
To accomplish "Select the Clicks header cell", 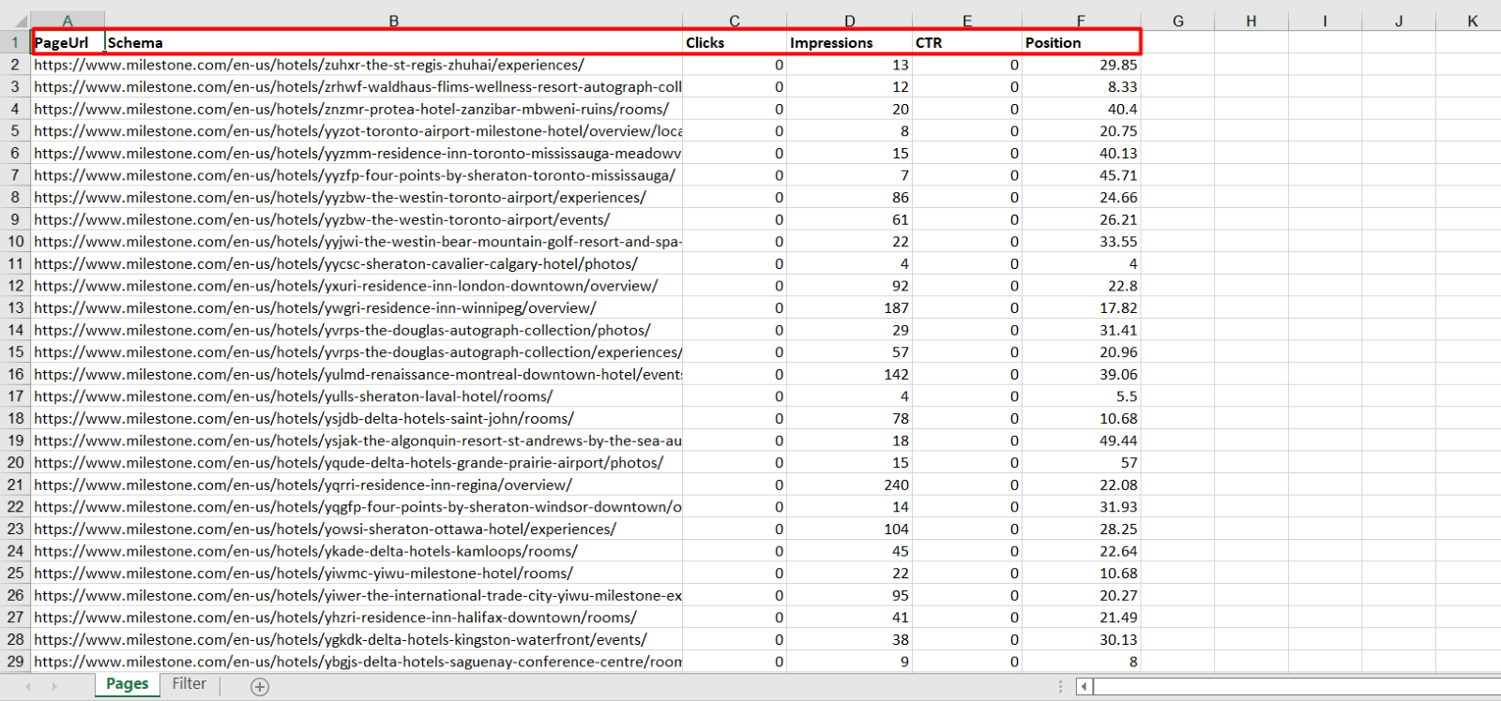I will click(x=735, y=42).
